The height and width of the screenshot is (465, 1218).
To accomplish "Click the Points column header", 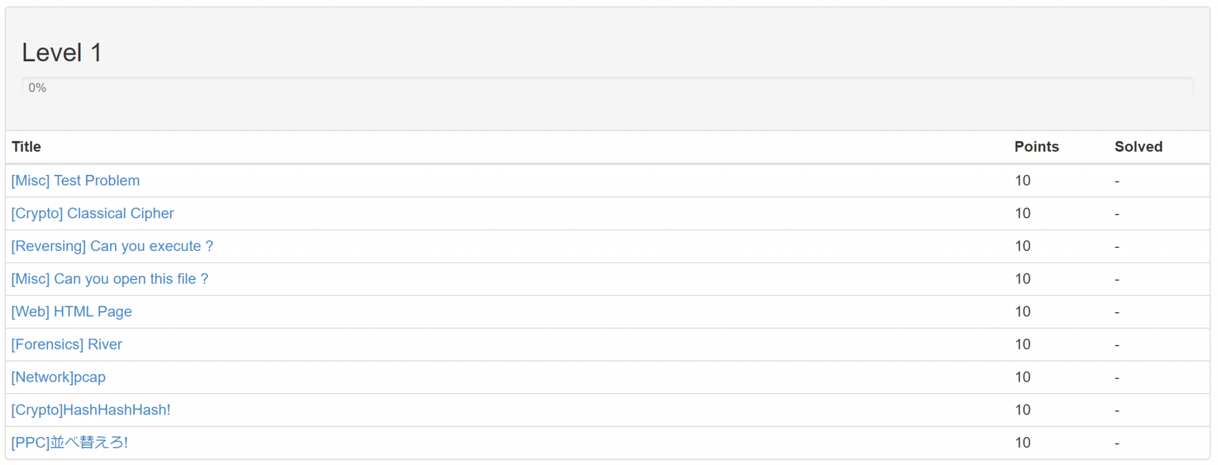I will pyautogui.click(x=1036, y=147).
